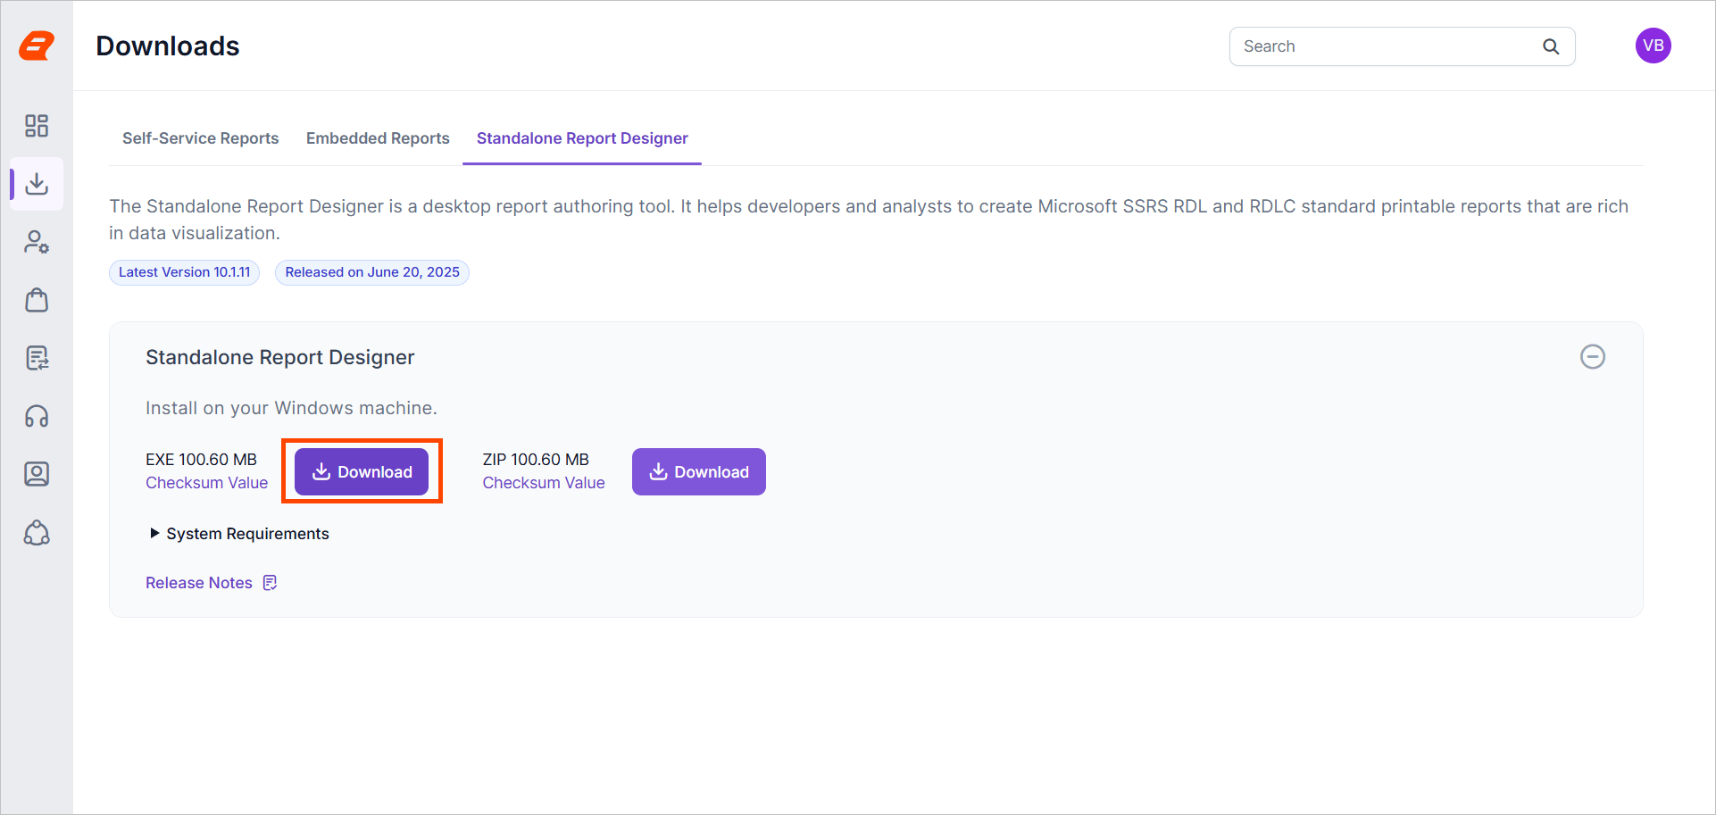Open the dashboard grid icon in sidebar

tap(37, 126)
